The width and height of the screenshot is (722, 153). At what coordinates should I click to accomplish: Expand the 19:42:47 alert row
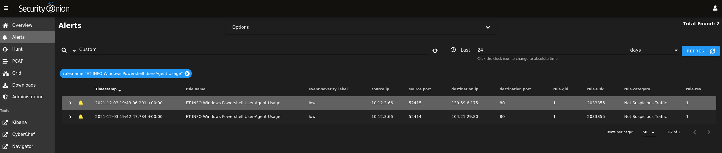point(70,117)
